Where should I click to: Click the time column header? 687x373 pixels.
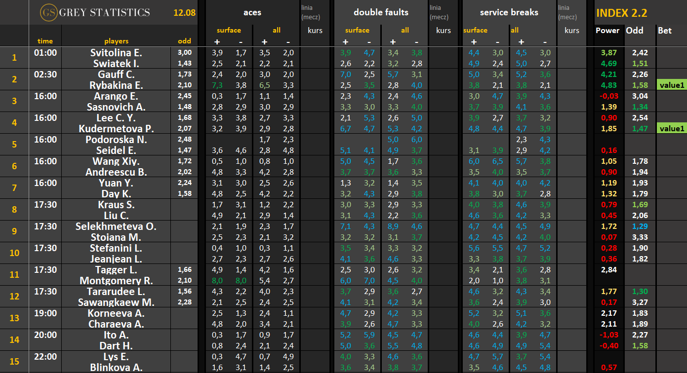pos(45,41)
